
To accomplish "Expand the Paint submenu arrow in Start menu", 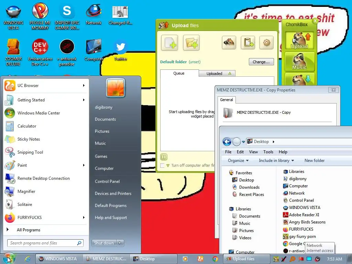I will (x=84, y=165).
